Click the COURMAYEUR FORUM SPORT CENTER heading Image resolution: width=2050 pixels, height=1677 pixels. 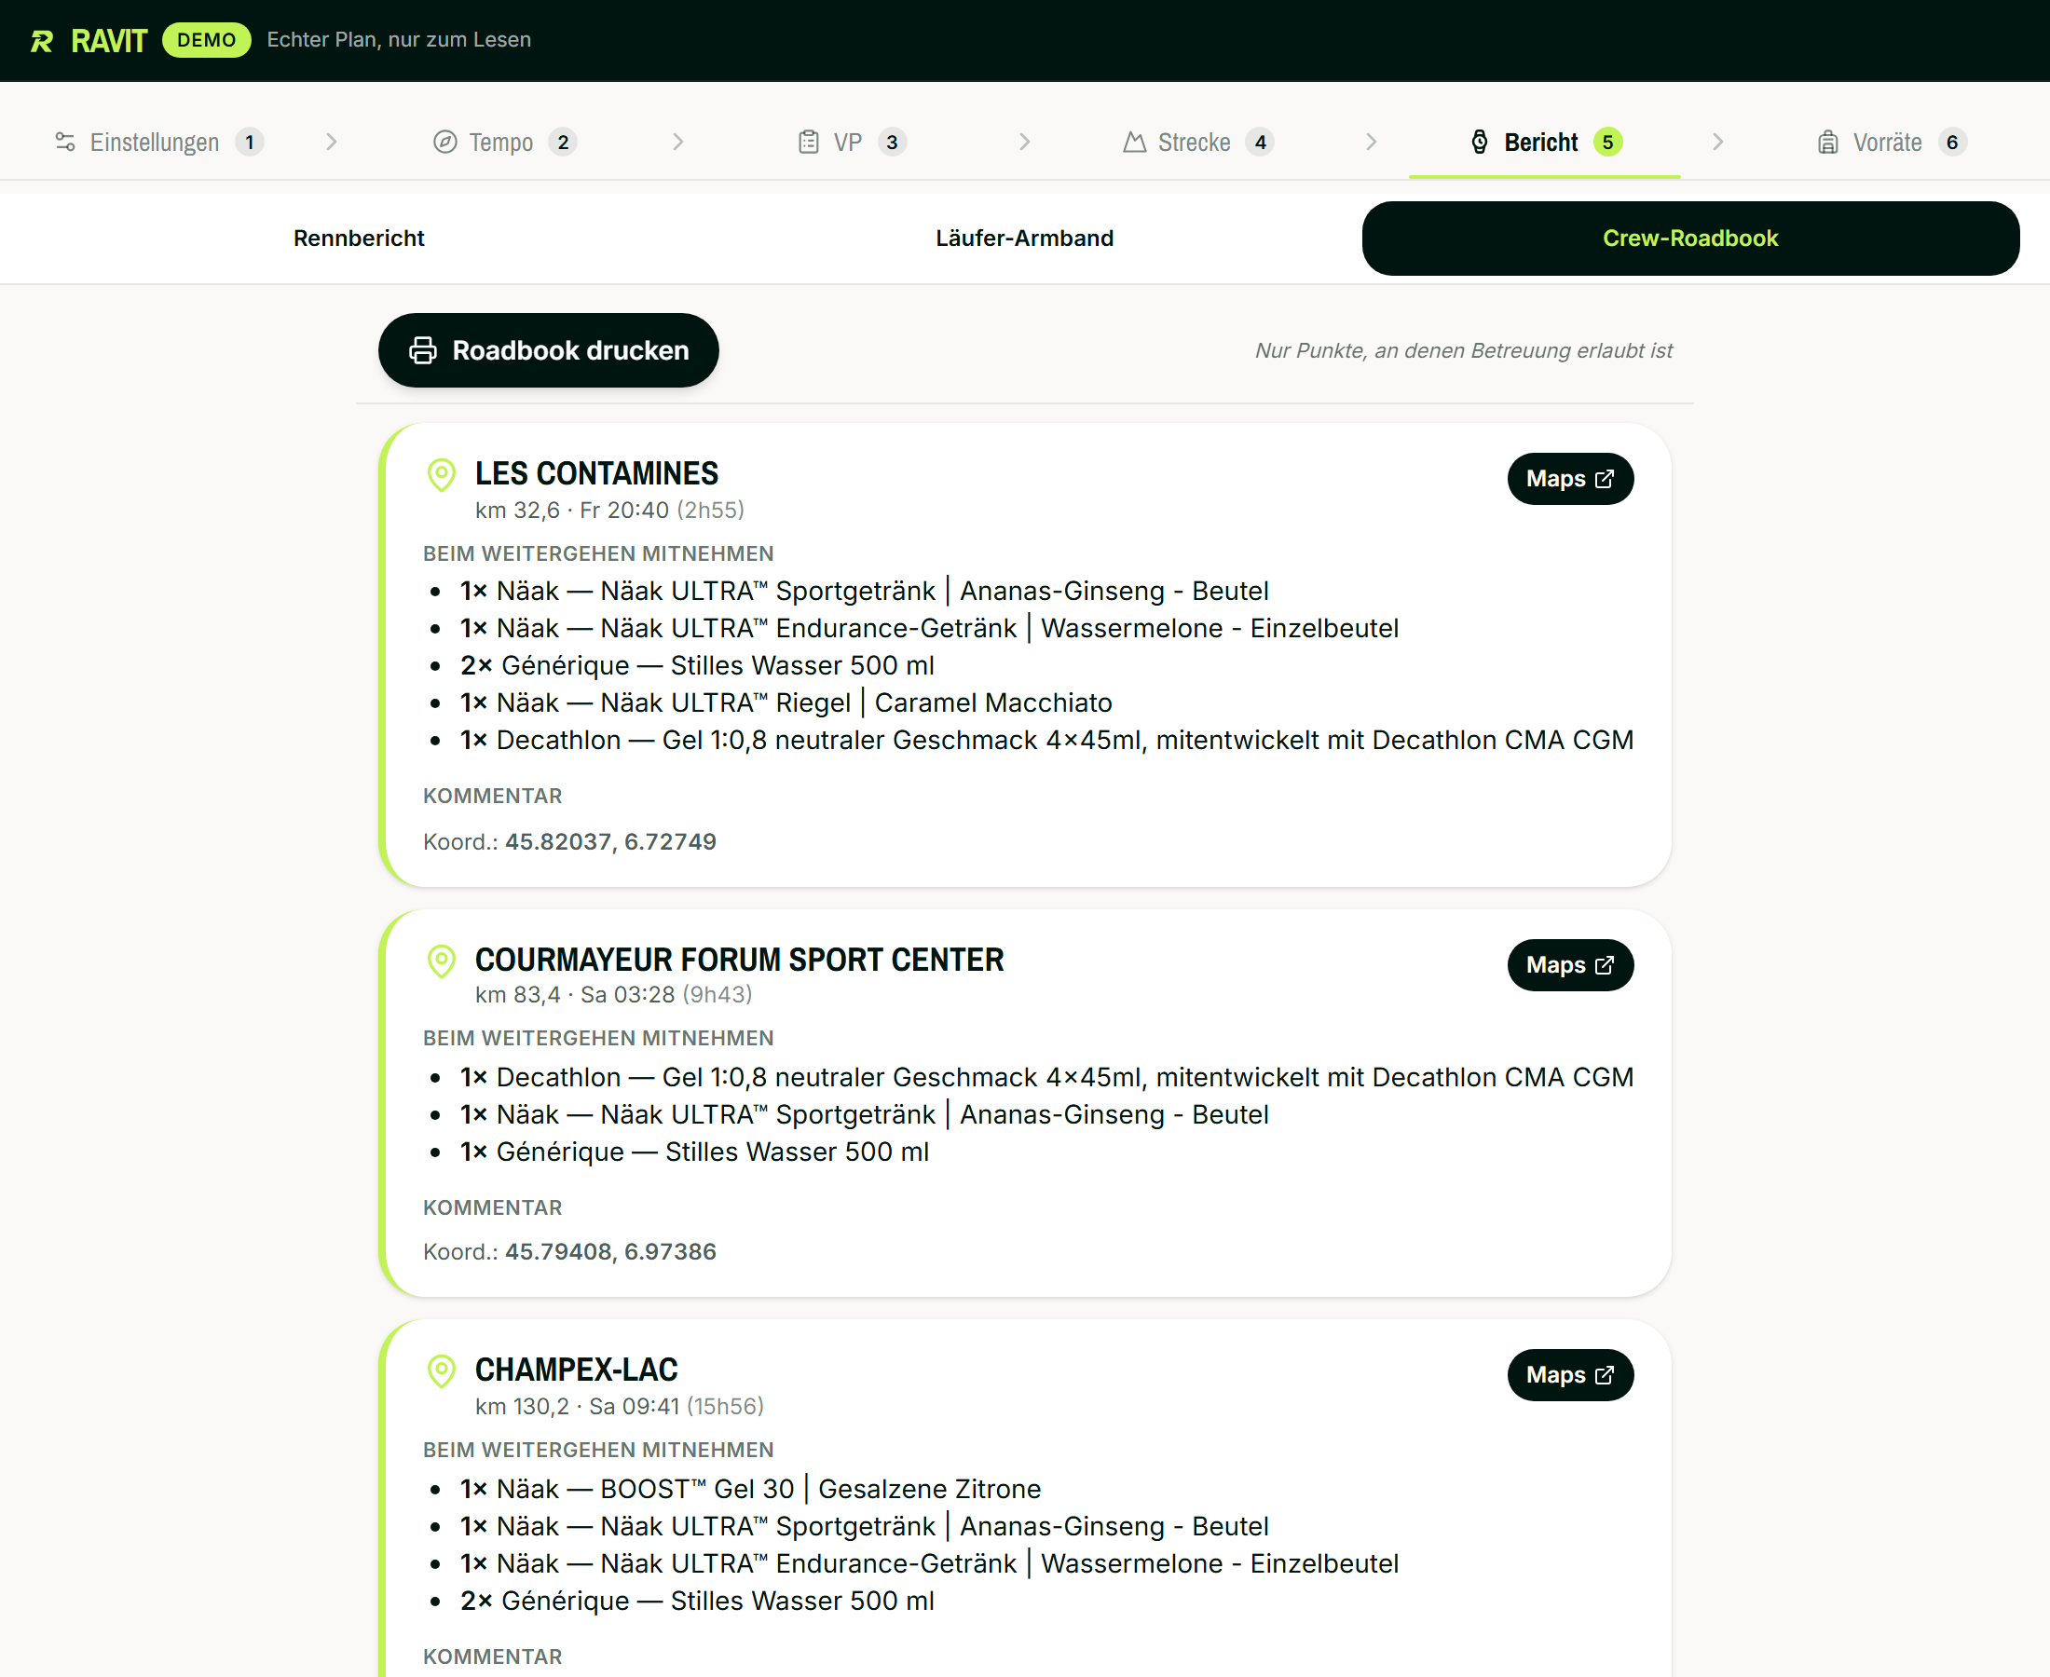[739, 960]
